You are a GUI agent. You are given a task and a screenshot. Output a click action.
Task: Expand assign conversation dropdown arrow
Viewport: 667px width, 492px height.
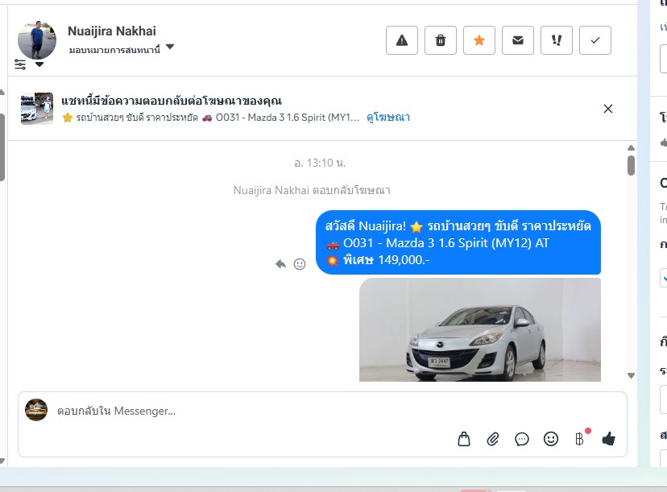(x=170, y=47)
